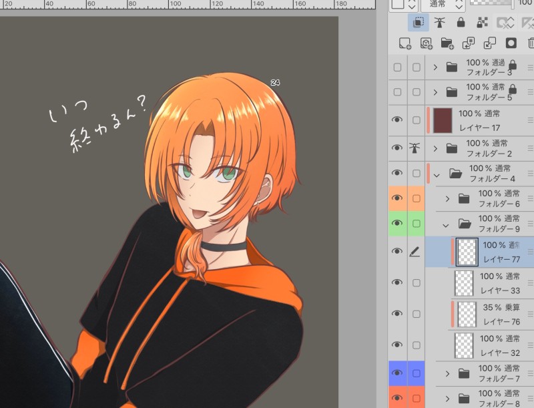Collapse フォルダー 4 chevron
The height and width of the screenshot is (408, 534).
click(437, 176)
